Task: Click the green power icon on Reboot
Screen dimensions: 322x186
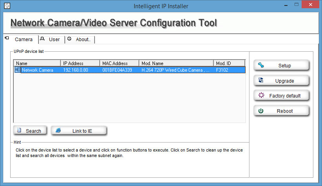Action: pos(261,111)
